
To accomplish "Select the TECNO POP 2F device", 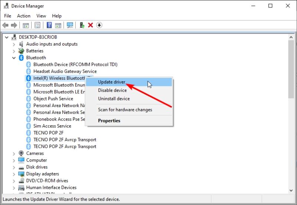I will [x=48, y=133].
